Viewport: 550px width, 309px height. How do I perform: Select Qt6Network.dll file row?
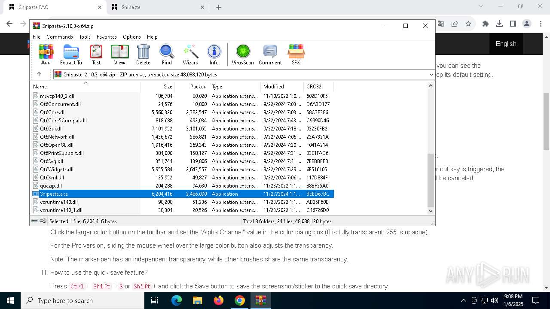point(183,137)
